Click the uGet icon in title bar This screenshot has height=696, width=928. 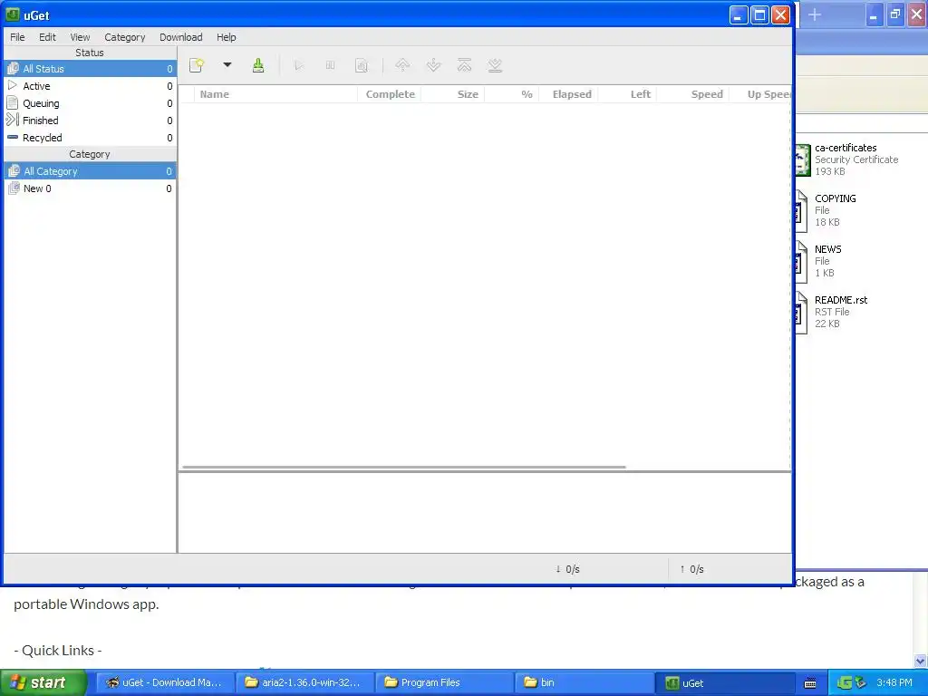(13, 14)
